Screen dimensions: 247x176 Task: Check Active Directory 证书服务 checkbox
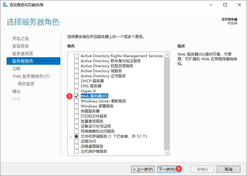pyautogui.click(x=76, y=76)
